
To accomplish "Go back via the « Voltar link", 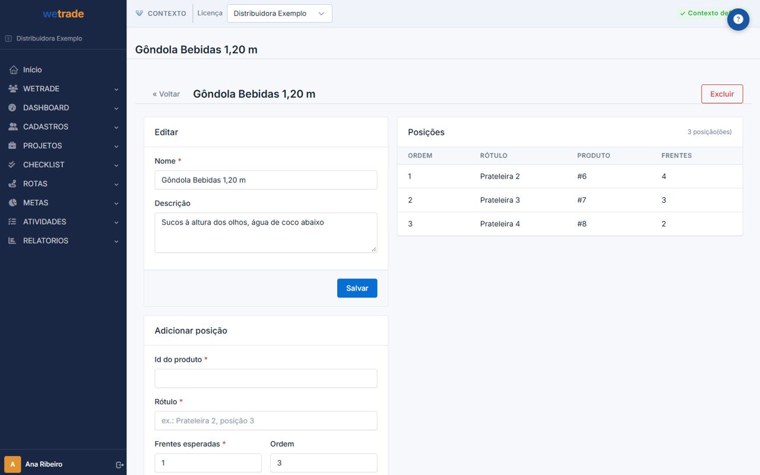I will 166,94.
